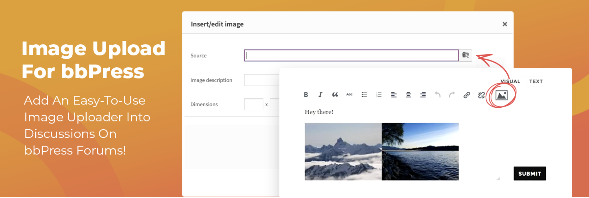This screenshot has height=198, width=589.
Task: Switch to the Visual editor tab
Action: coord(510,81)
